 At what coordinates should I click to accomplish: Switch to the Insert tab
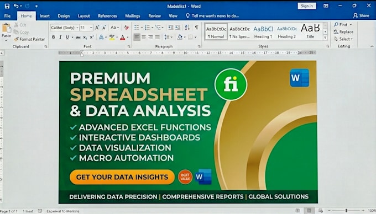(x=45, y=16)
